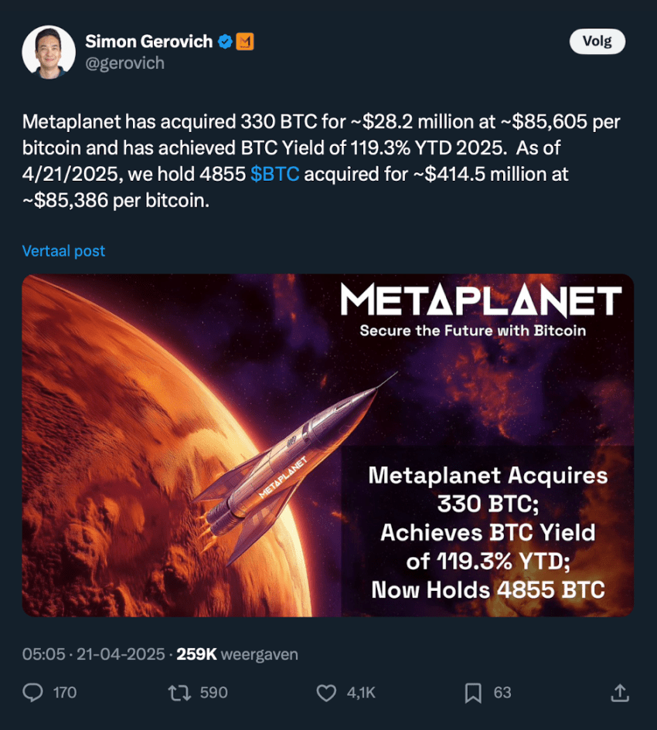Open the $BTC cashtag link
The height and width of the screenshot is (730, 657).
pos(274,175)
